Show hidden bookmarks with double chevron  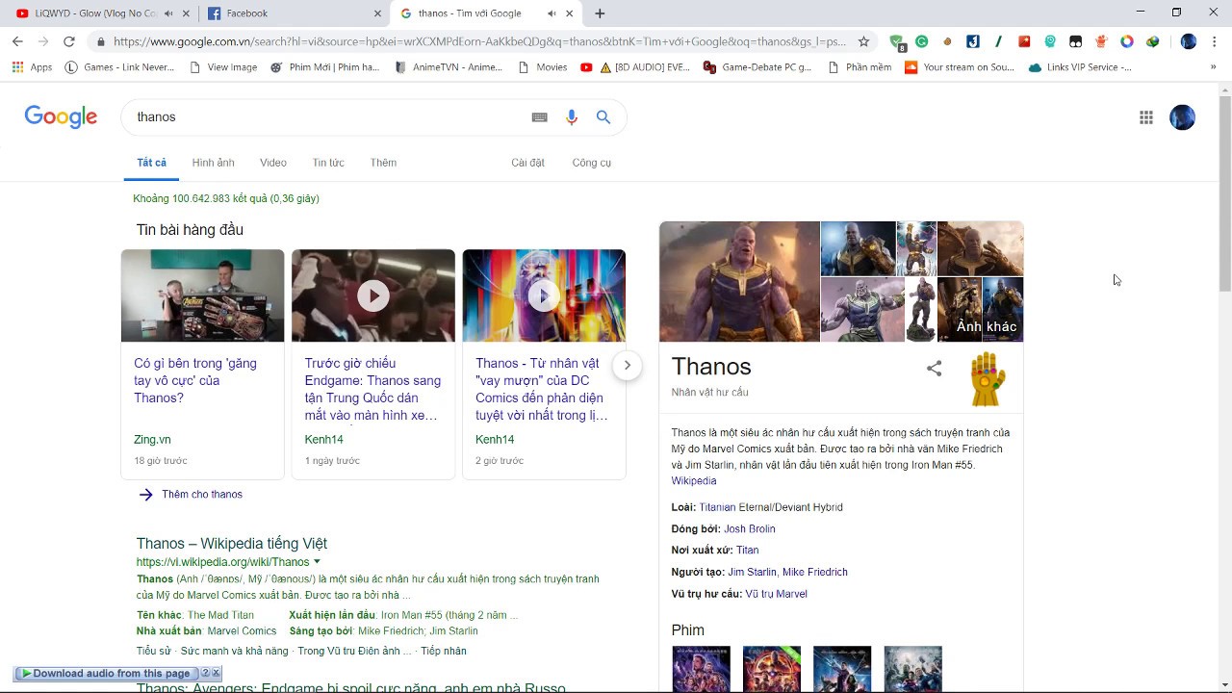click(x=1213, y=67)
